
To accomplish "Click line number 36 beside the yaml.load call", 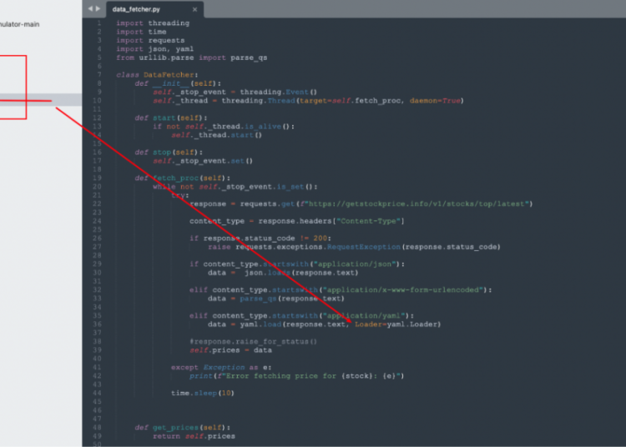I will [x=98, y=324].
